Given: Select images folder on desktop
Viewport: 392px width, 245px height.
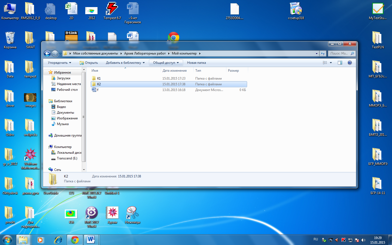Looking at the screenshot, I should point(31,100).
